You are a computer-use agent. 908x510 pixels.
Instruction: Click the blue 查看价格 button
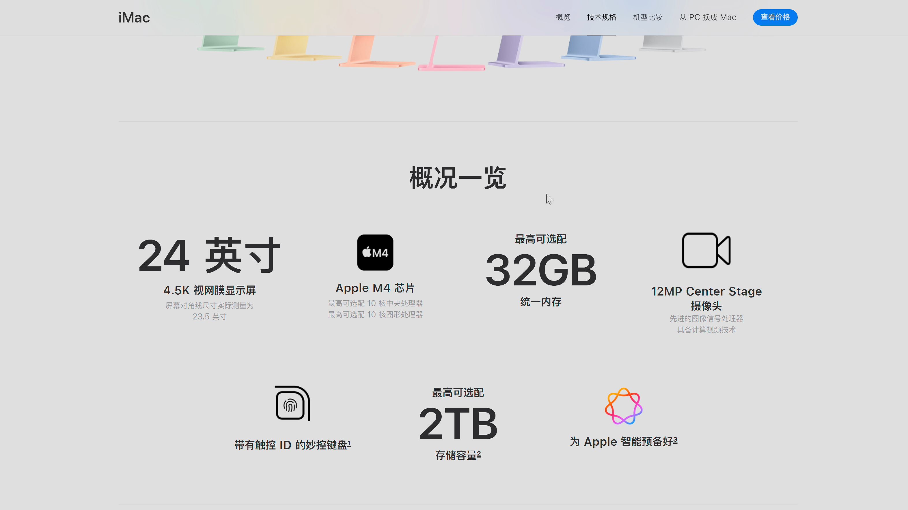coord(775,17)
